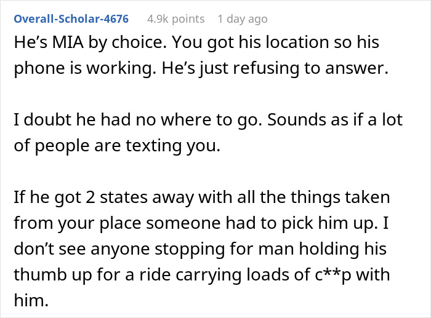Screen dimensions: 431x318
Task: Open the Overall-Scholar-4676 user profile
Action: (71, 19)
